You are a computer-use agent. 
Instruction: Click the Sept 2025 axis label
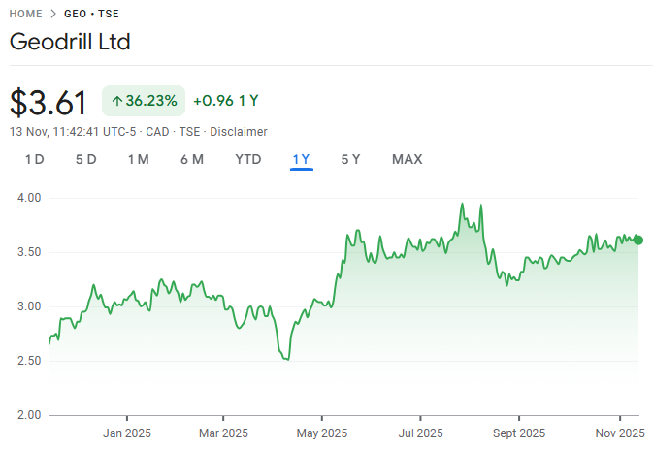point(519,433)
